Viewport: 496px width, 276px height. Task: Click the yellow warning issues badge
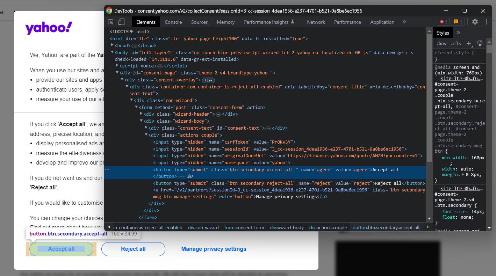[x=458, y=22]
